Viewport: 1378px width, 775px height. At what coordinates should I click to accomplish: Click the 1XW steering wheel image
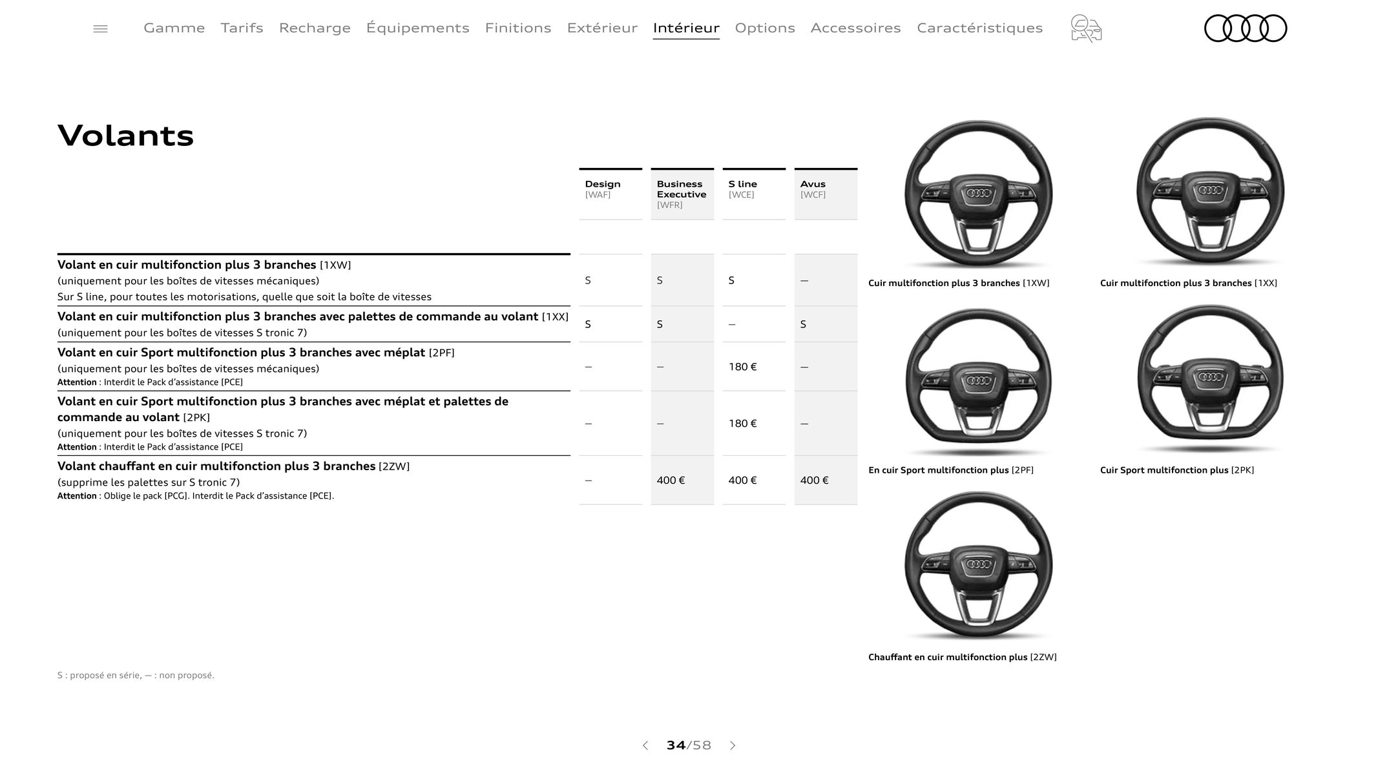[x=978, y=194]
